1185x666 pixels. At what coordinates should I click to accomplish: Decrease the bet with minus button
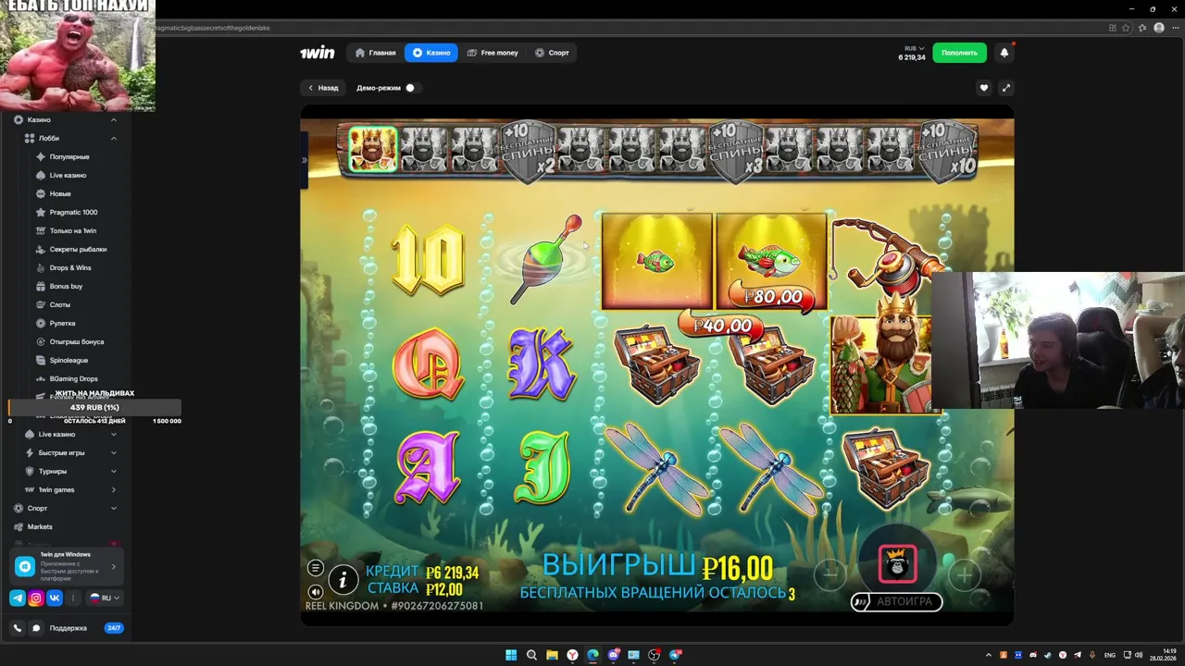(x=830, y=574)
